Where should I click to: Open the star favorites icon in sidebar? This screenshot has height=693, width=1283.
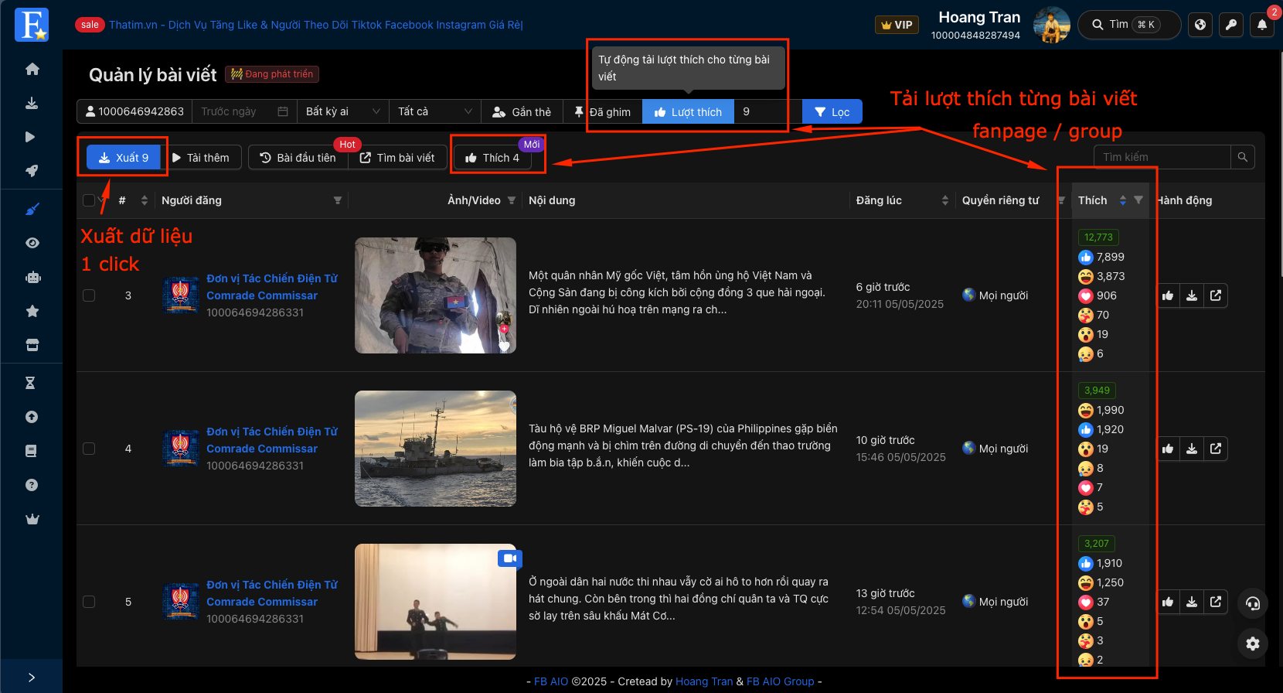point(32,311)
